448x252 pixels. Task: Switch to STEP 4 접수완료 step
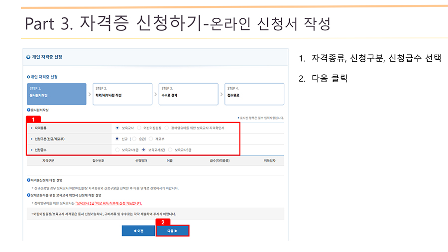[x=254, y=94]
